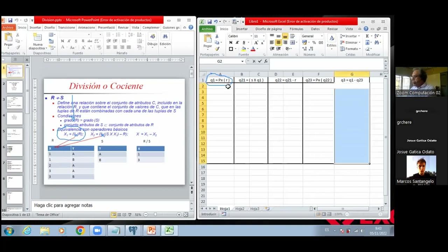Toggle bold N in Excel
Image resolution: width=448 pixels, height=252 pixels.
coord(231,42)
